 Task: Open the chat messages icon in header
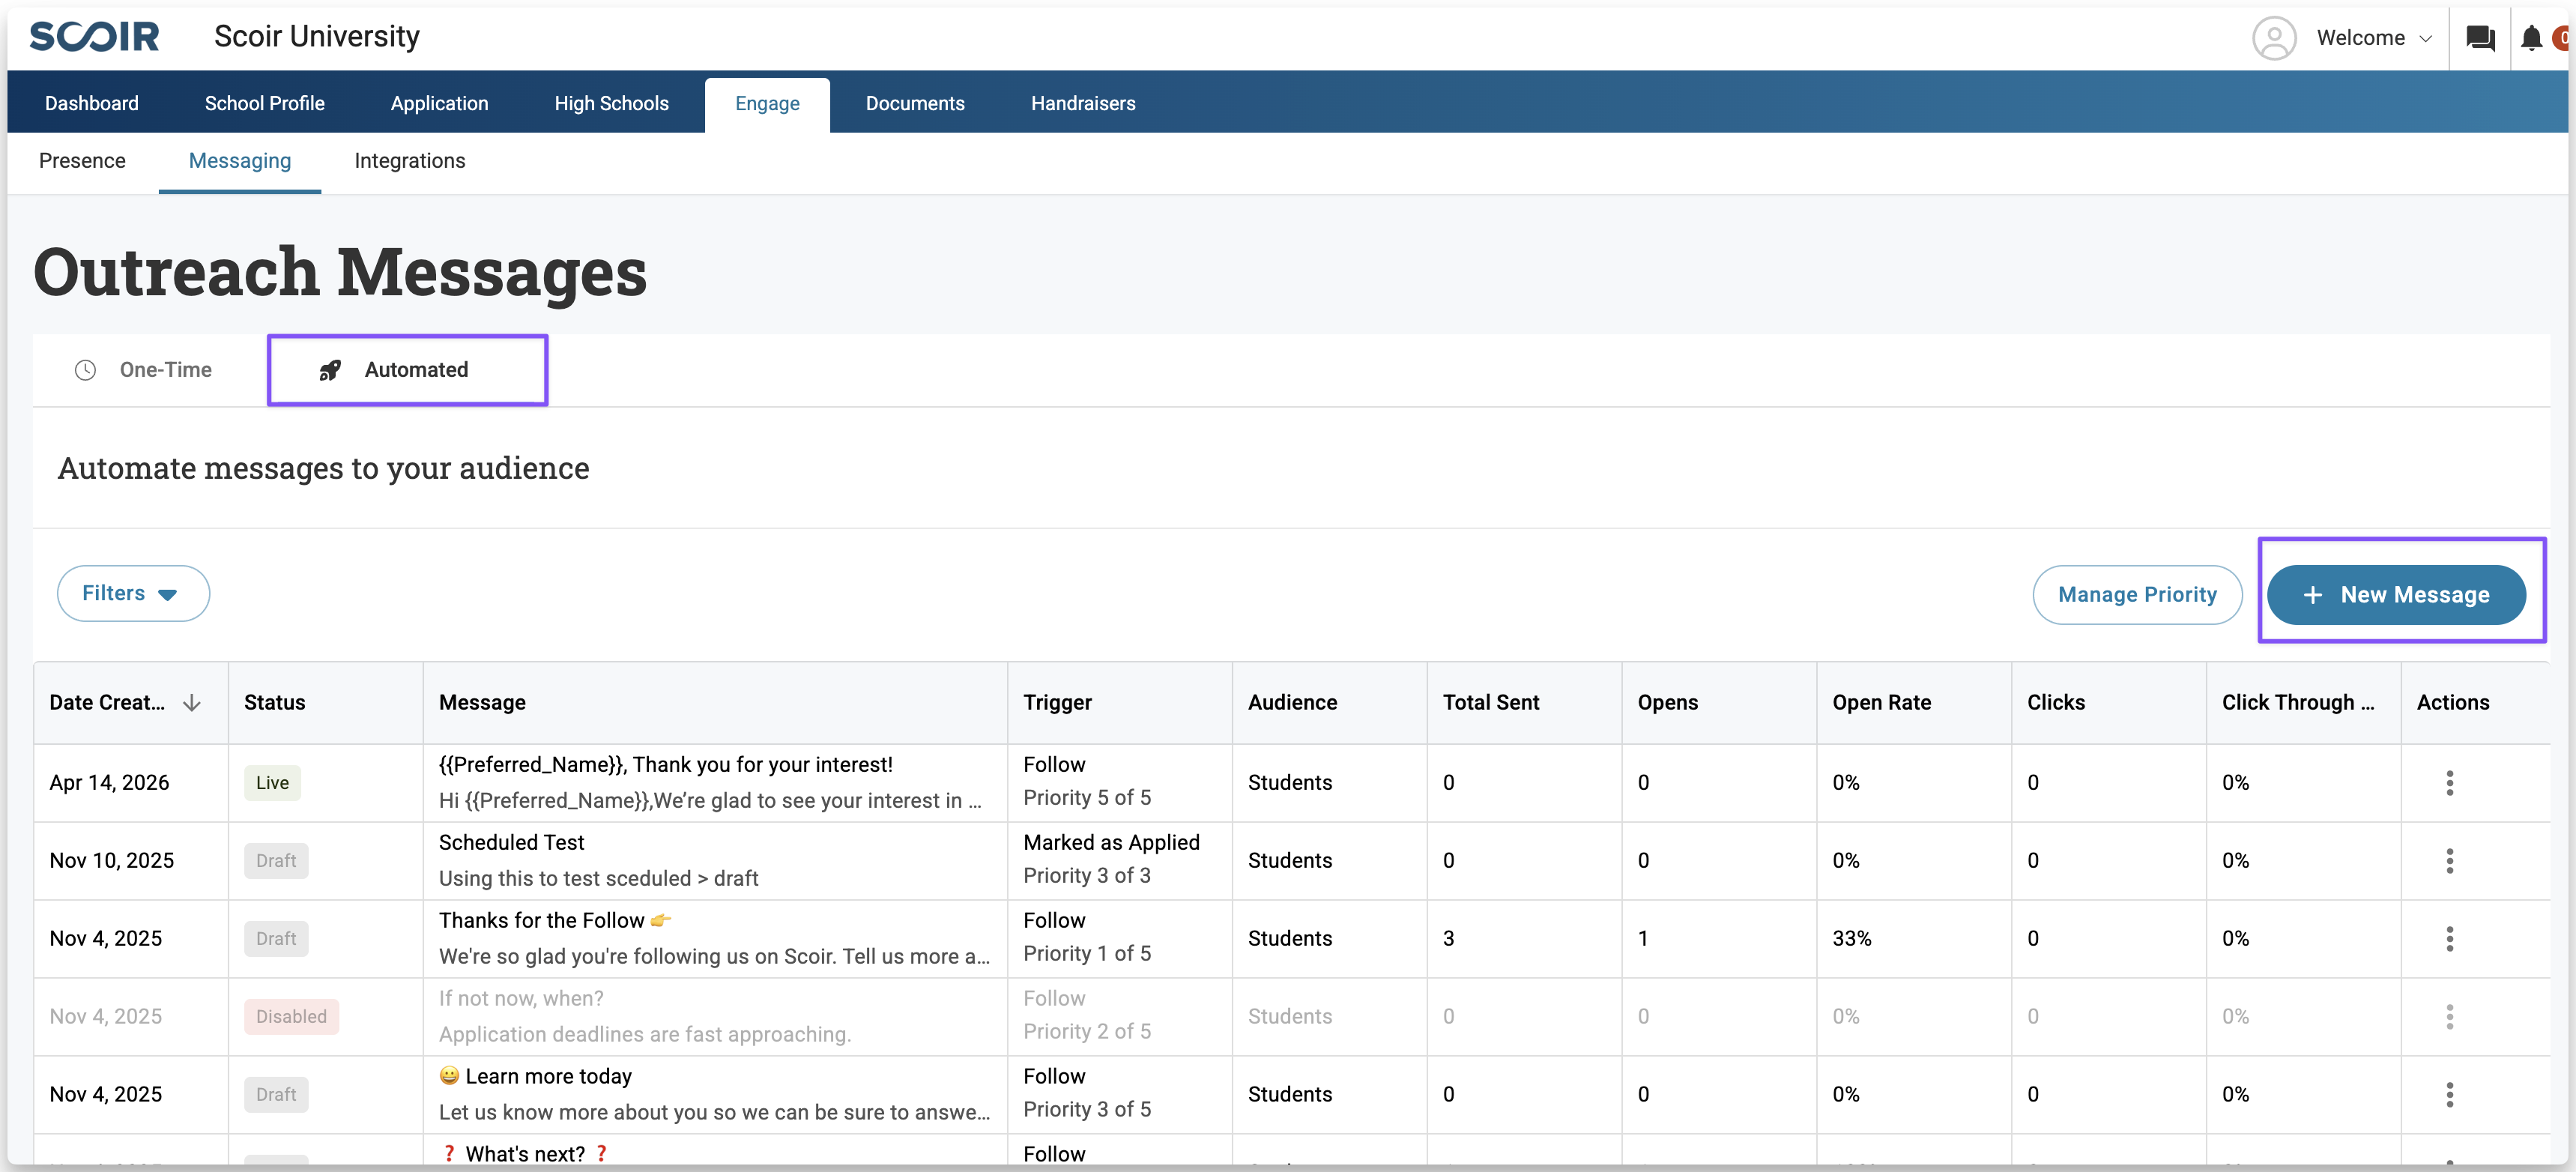[2480, 38]
